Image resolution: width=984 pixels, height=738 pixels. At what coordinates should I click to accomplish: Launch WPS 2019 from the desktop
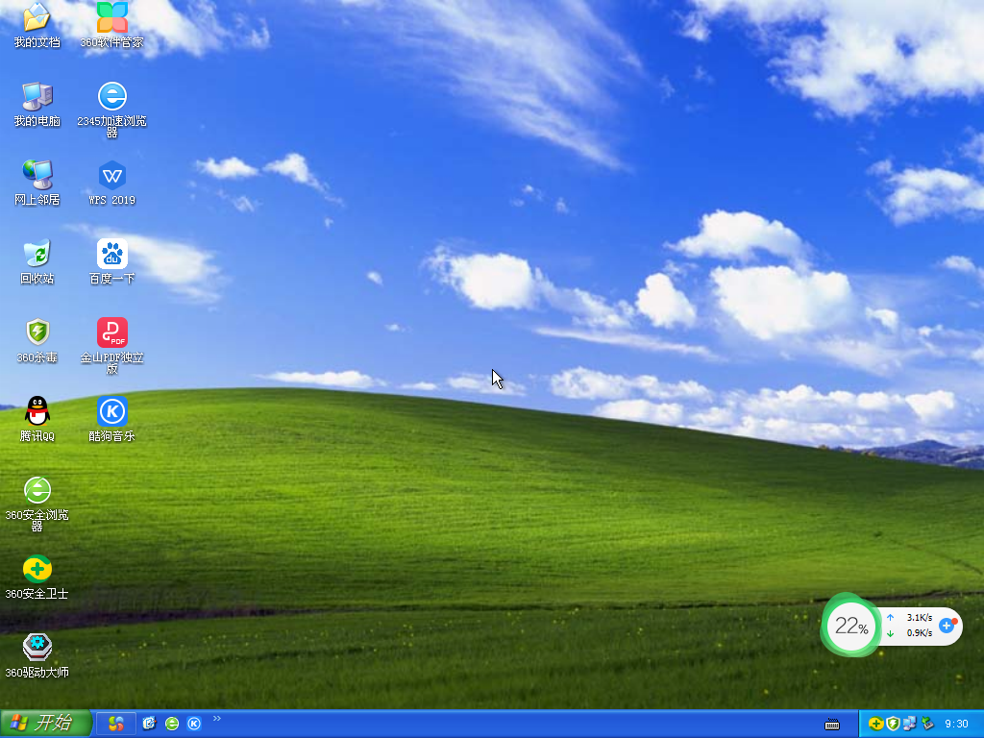112,178
